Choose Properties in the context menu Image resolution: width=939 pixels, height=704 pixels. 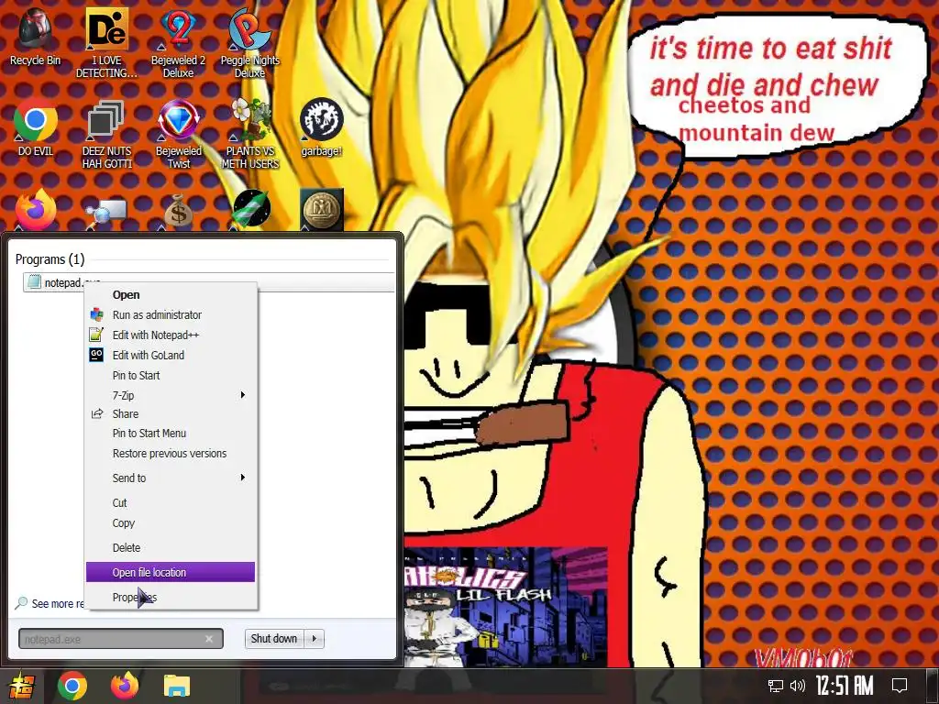[170, 598]
